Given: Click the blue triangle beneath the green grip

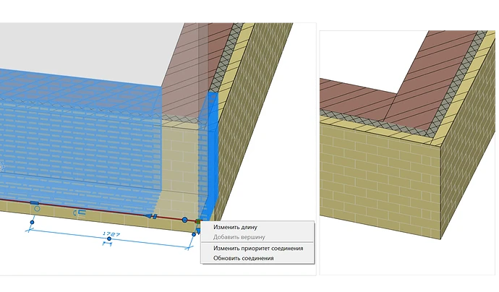Looking at the screenshot, I should (198, 230).
